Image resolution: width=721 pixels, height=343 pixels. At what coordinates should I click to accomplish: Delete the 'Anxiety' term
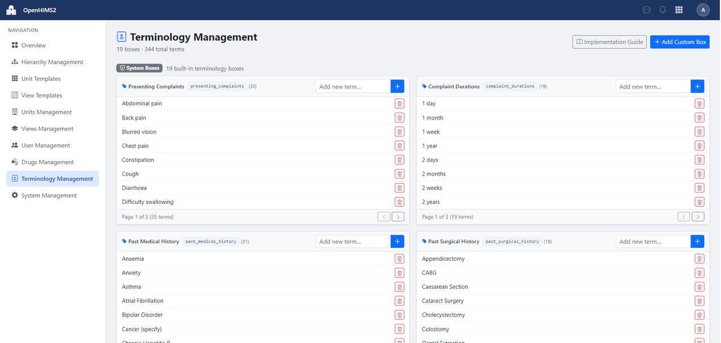399,273
